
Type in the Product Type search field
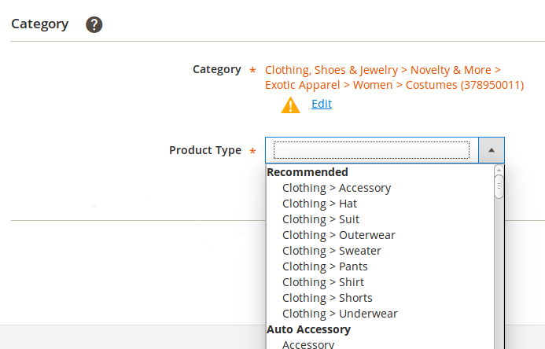click(x=371, y=149)
